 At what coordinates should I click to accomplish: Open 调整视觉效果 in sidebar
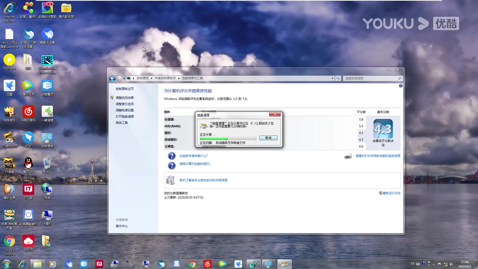(124, 98)
